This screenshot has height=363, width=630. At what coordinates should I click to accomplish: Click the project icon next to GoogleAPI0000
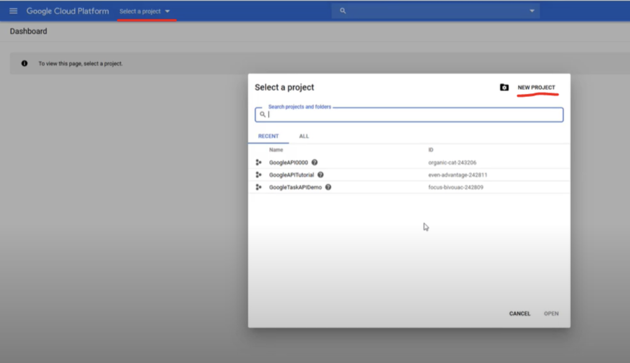(x=259, y=162)
